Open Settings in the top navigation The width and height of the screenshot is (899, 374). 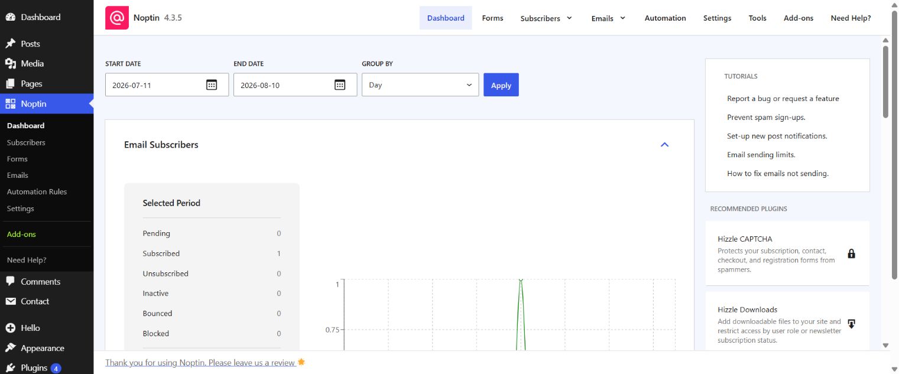coord(717,18)
